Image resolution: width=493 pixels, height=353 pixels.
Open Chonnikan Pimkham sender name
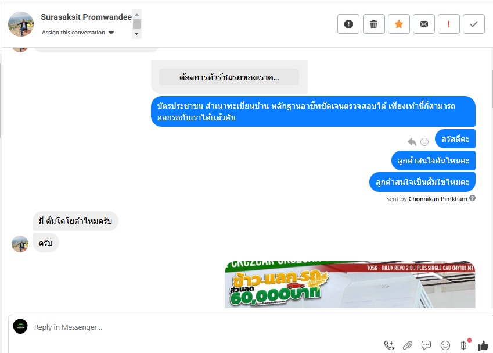tap(438, 199)
